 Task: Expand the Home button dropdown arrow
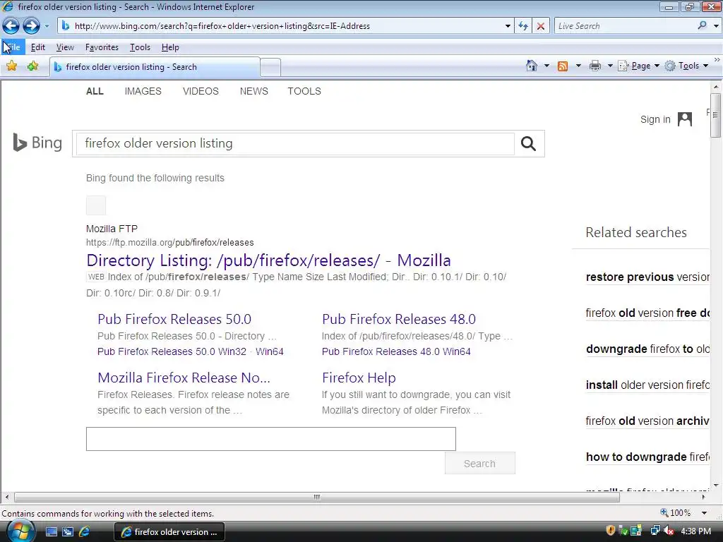546,66
